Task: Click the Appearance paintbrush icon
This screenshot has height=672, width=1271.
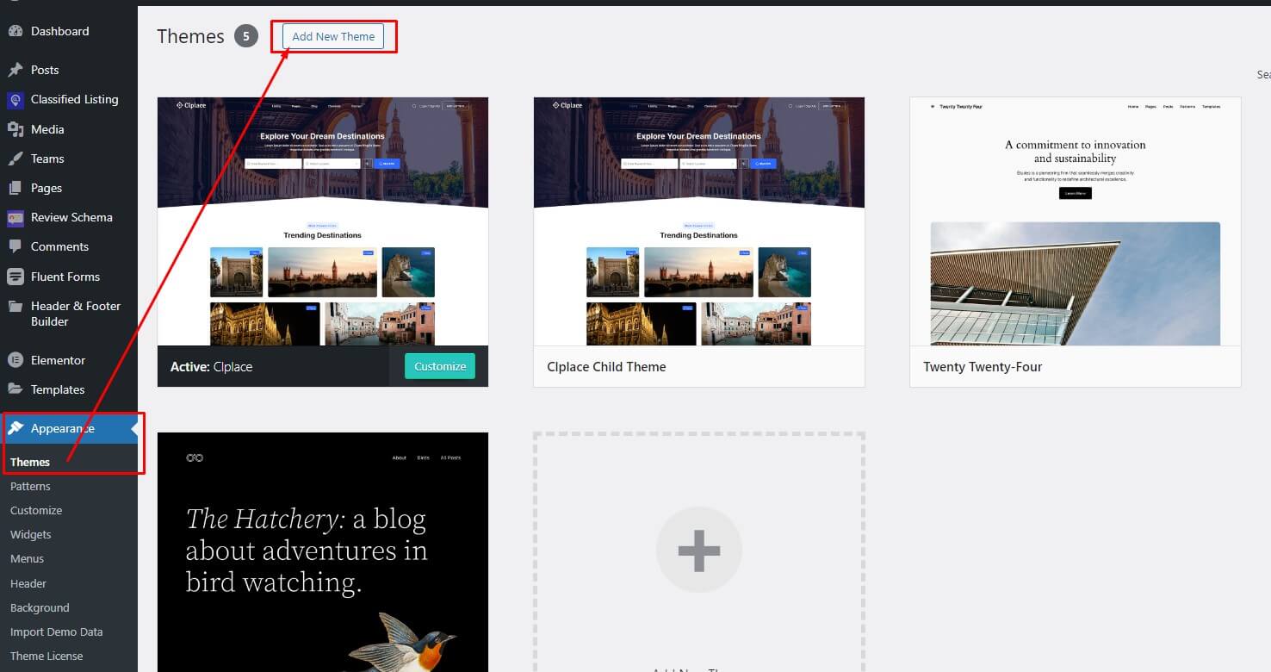Action: click(x=15, y=428)
